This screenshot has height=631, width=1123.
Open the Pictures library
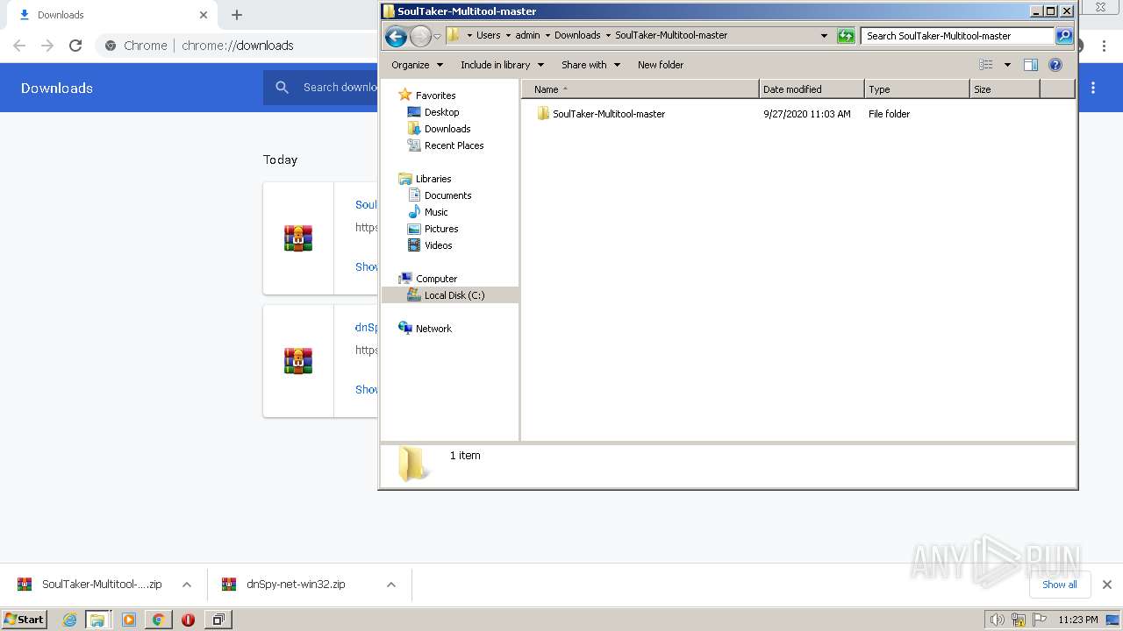433,229
